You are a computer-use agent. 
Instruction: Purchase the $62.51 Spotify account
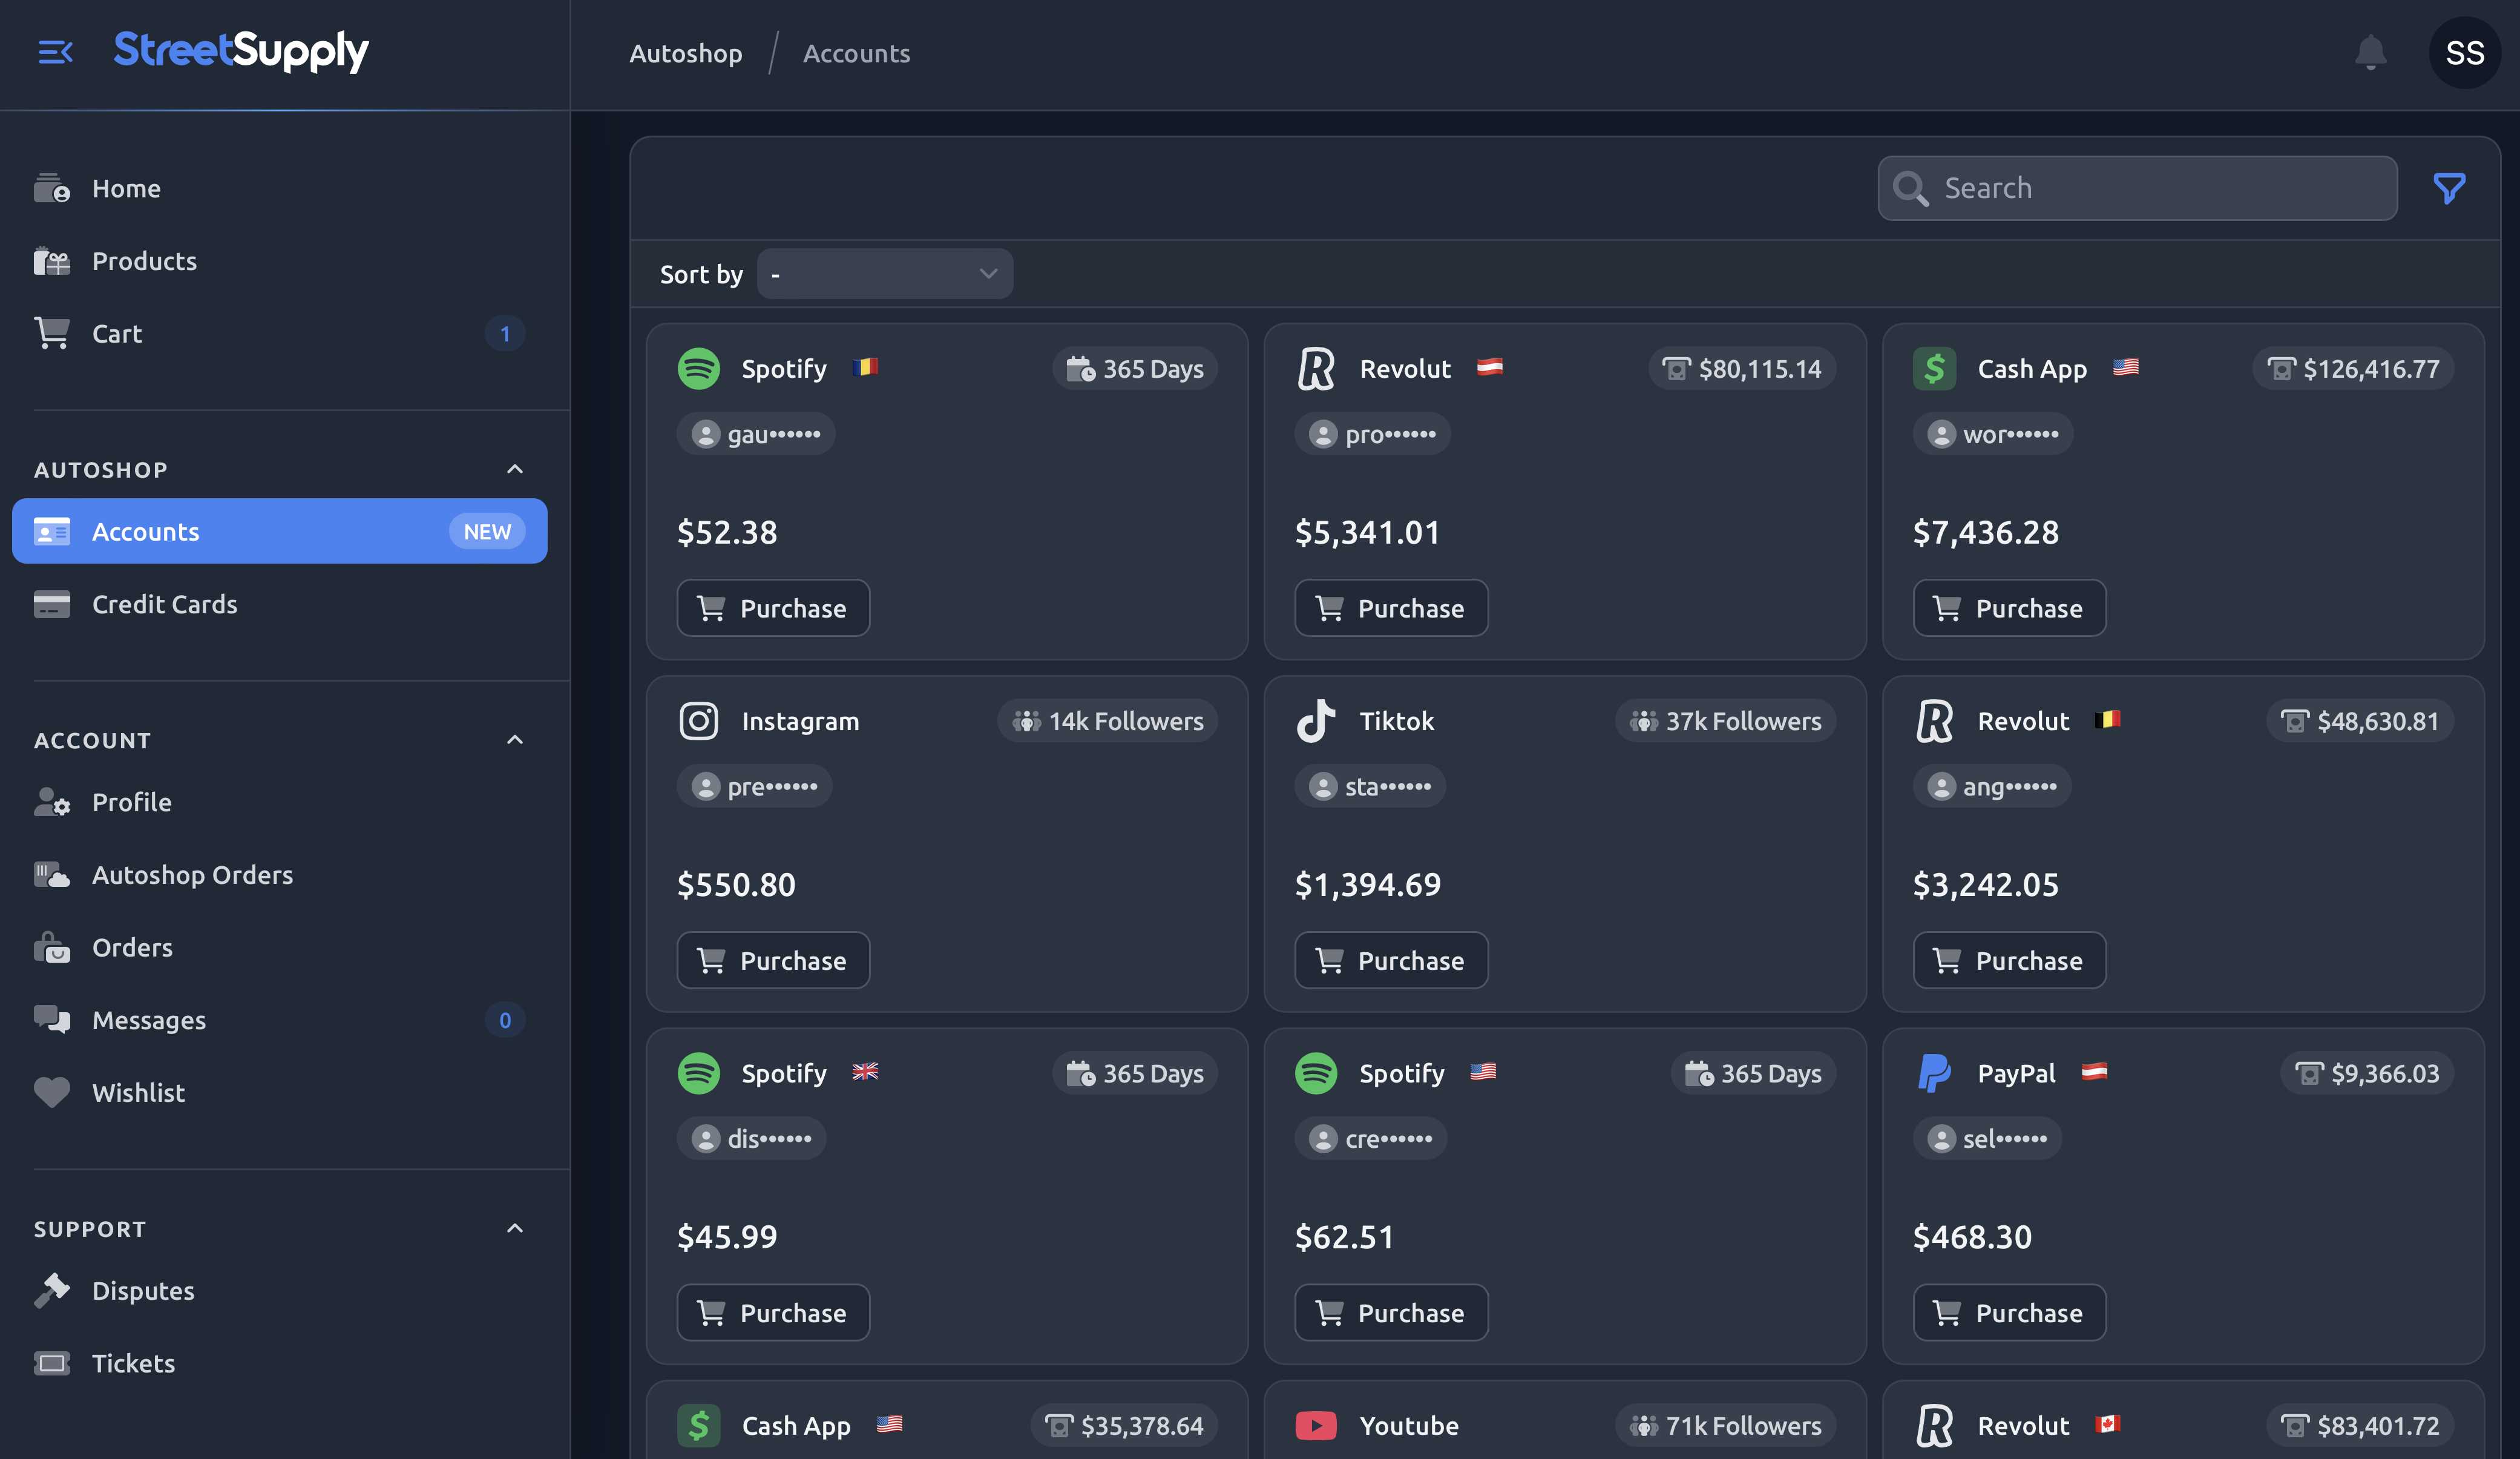coord(1391,1312)
